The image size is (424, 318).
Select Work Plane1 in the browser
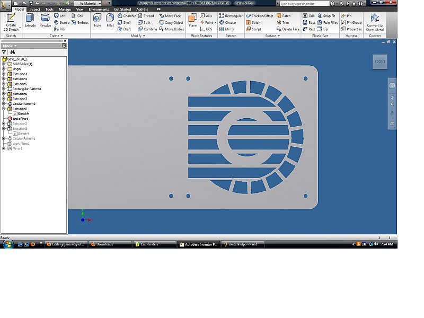[x=19, y=143]
